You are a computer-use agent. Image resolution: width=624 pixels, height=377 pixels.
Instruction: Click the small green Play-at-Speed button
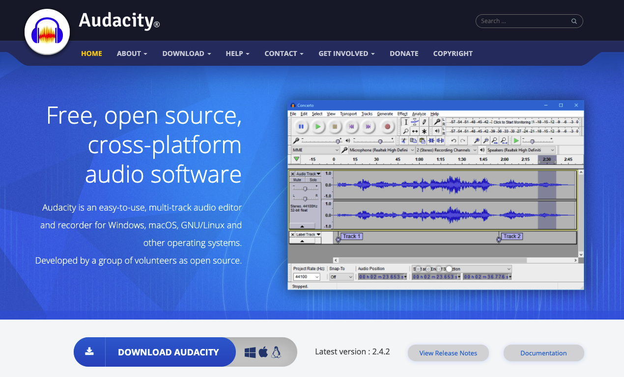click(516, 141)
